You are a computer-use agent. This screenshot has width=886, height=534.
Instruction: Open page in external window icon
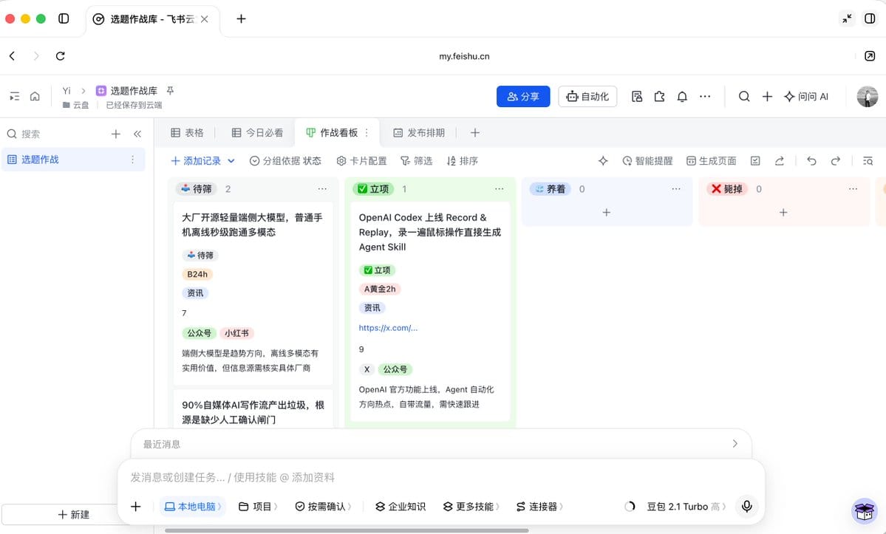tap(870, 56)
